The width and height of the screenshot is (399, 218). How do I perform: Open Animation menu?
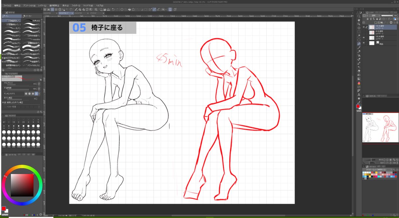(x=30, y=6)
